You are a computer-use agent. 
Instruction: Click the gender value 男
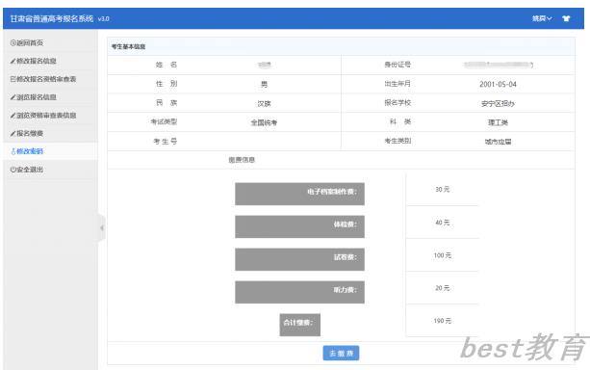(264, 85)
